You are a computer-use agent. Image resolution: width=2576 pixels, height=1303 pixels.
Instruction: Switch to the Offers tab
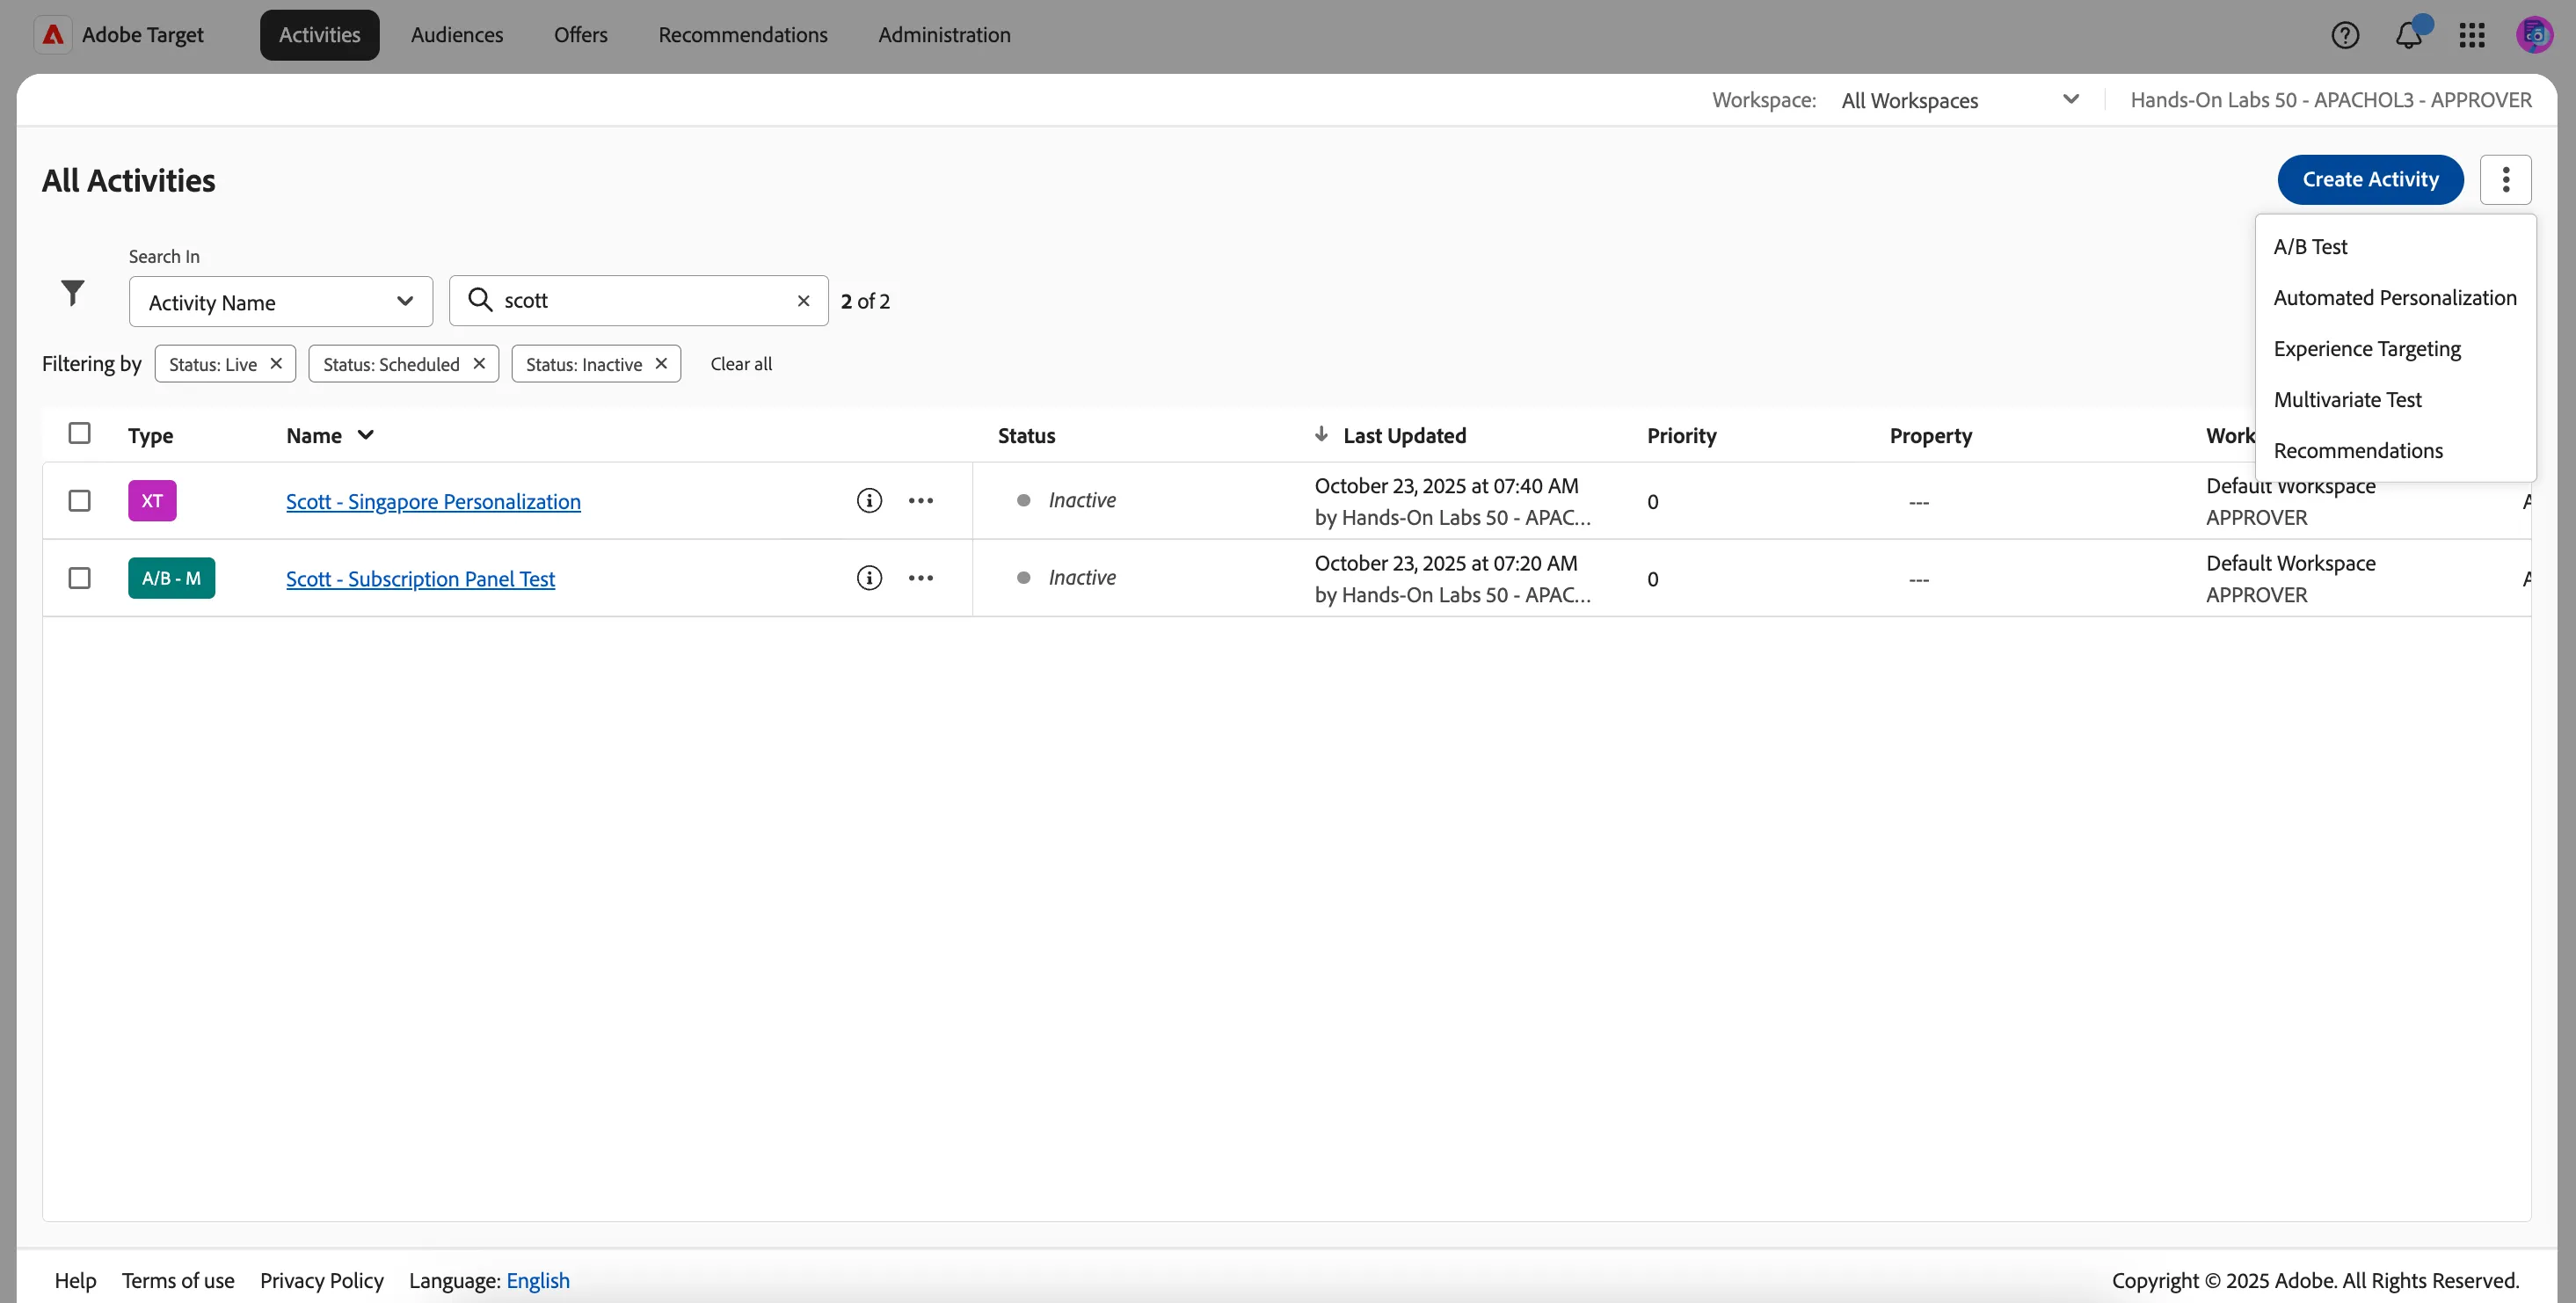[581, 35]
